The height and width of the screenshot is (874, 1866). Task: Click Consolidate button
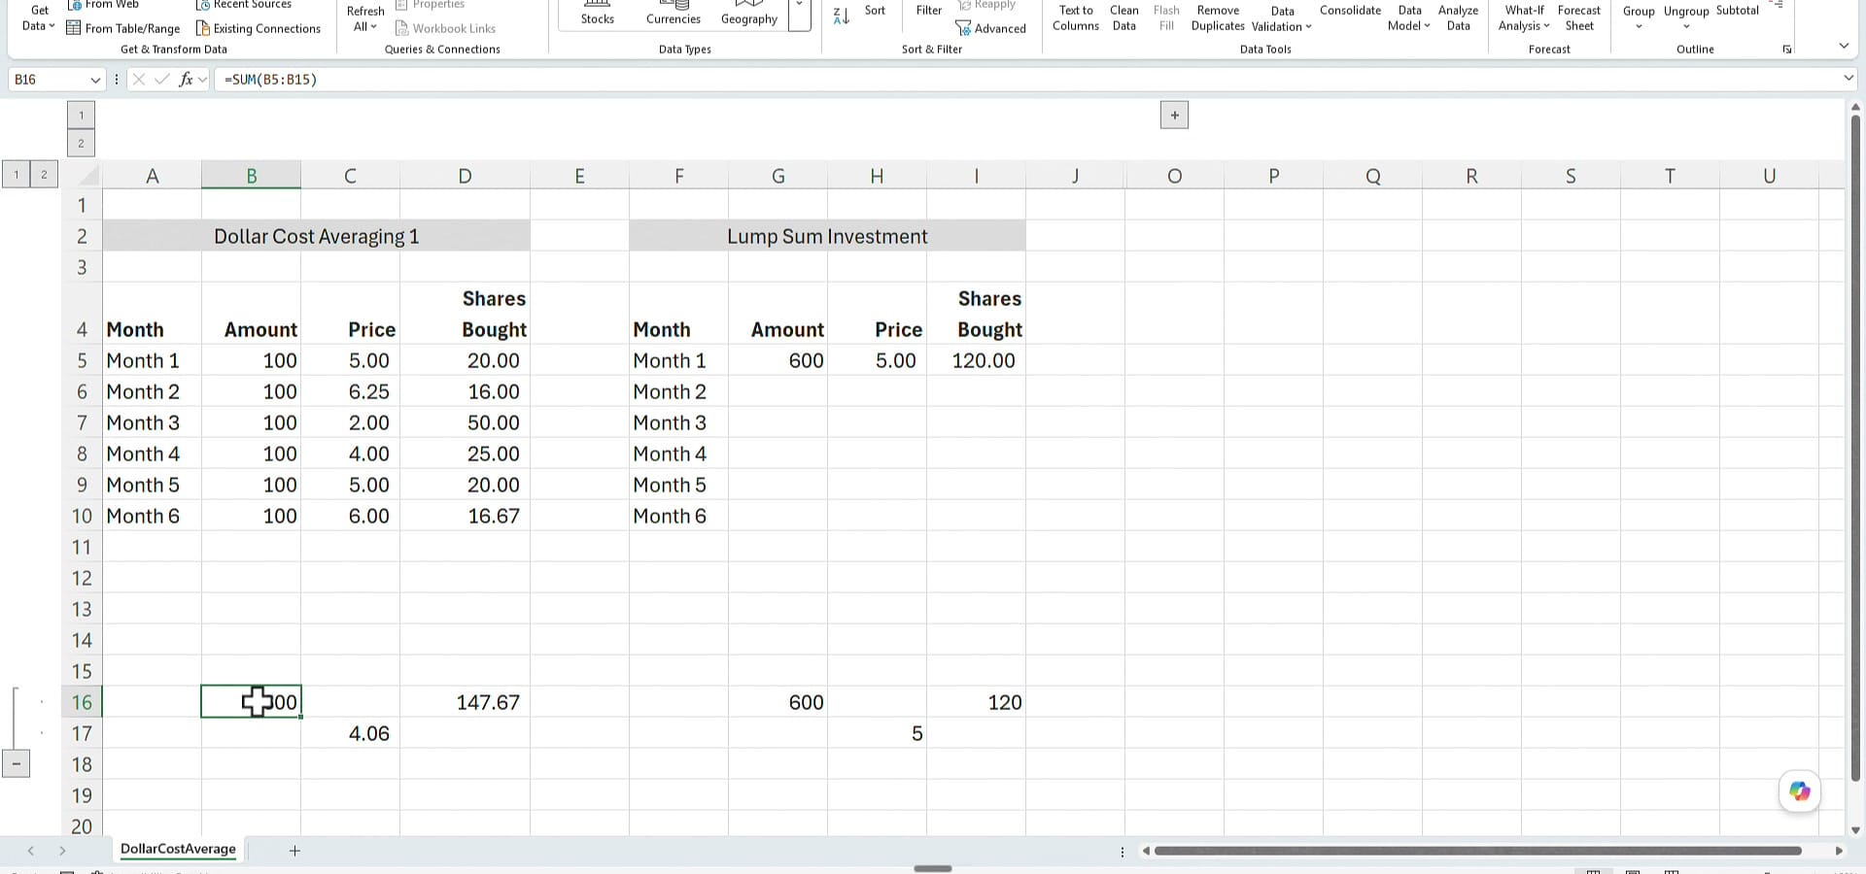pyautogui.click(x=1350, y=11)
